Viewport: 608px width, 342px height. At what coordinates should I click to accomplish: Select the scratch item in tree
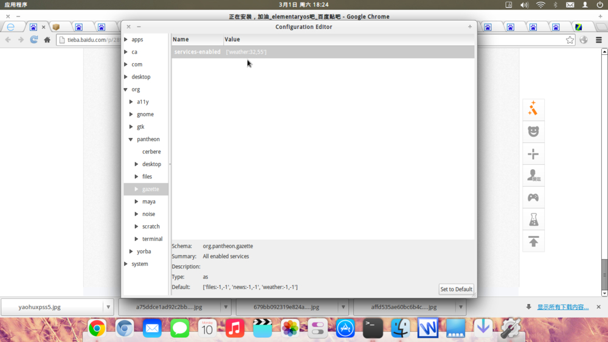[151, 226]
